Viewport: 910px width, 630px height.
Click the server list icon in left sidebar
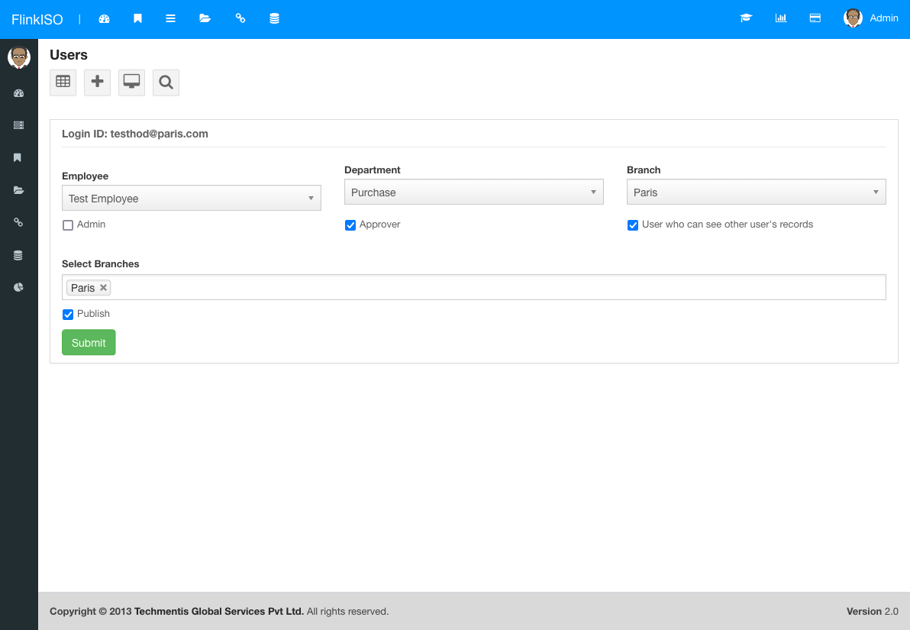18,125
